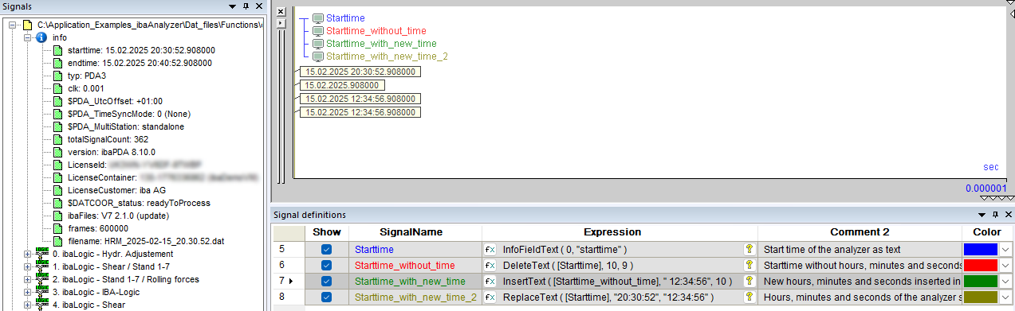Image resolution: width=1015 pixels, height=311 pixels.
Task: Pin the Signals panel with pushpin icon
Action: (246, 6)
